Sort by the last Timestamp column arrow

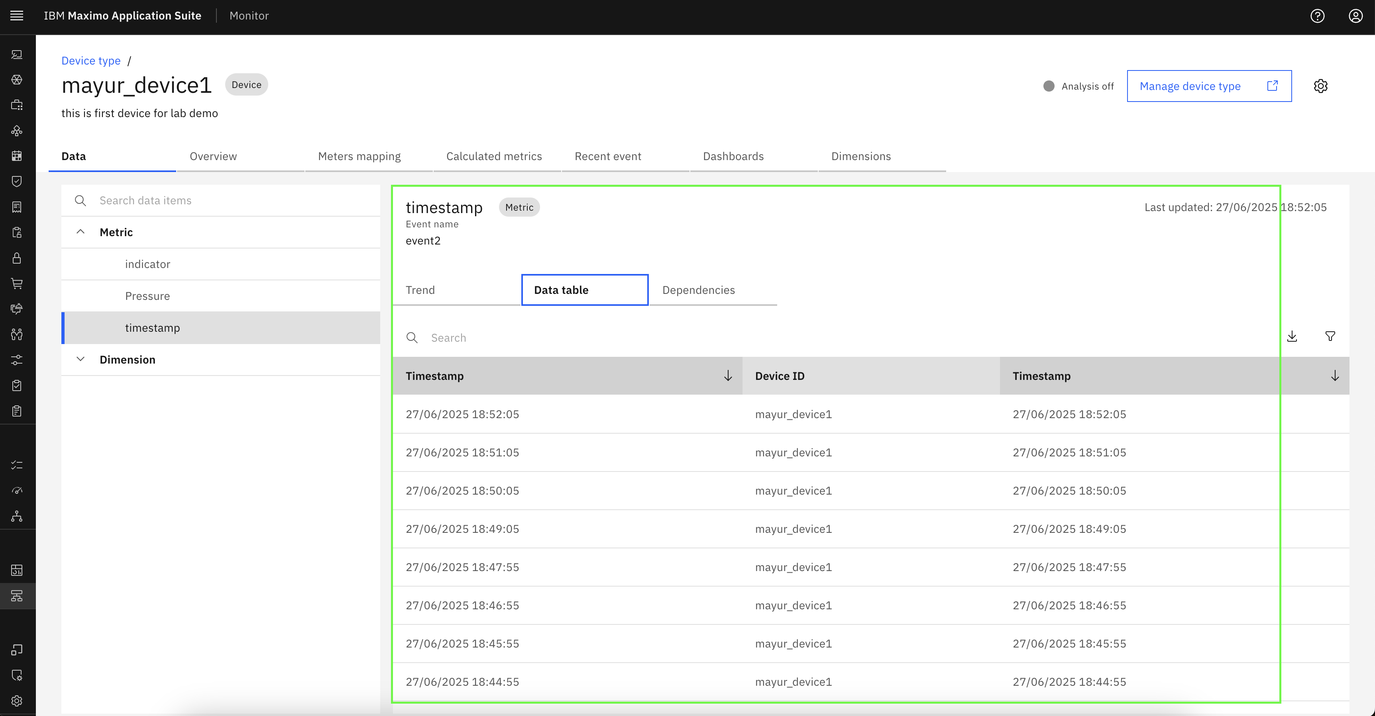pos(1334,376)
